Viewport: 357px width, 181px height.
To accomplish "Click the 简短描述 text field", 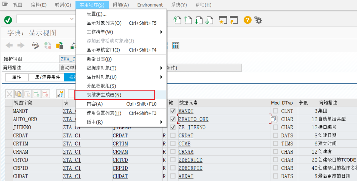I will (x=150, y=68).
